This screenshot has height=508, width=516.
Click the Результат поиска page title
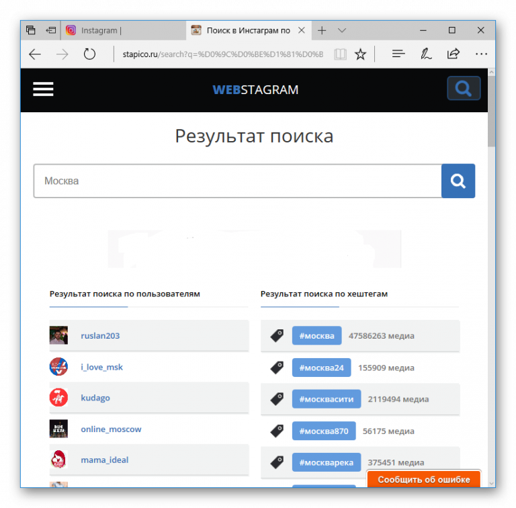254,136
